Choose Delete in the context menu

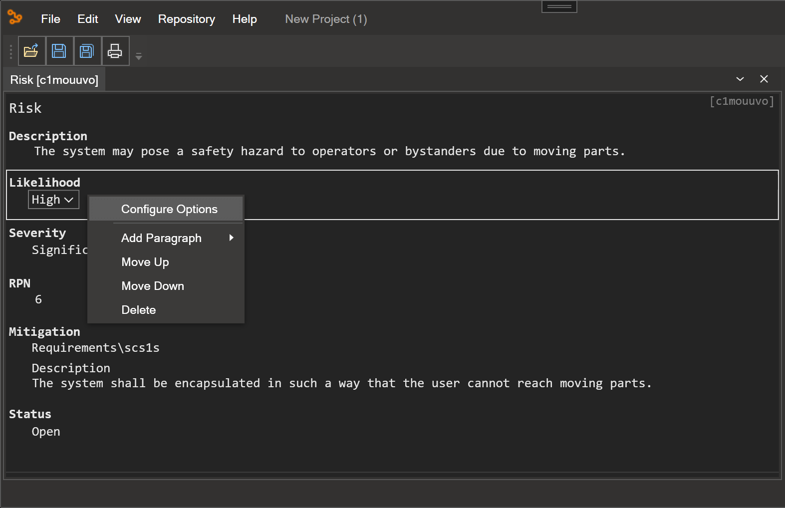click(x=166, y=310)
